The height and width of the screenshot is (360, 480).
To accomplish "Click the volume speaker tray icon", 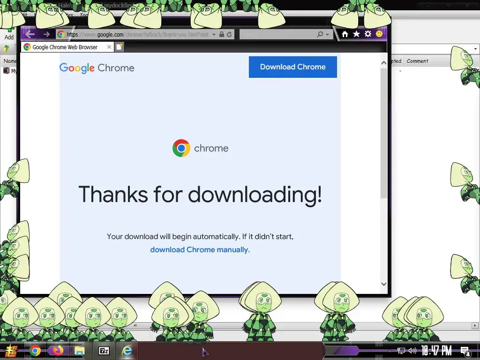I will point(412,351).
